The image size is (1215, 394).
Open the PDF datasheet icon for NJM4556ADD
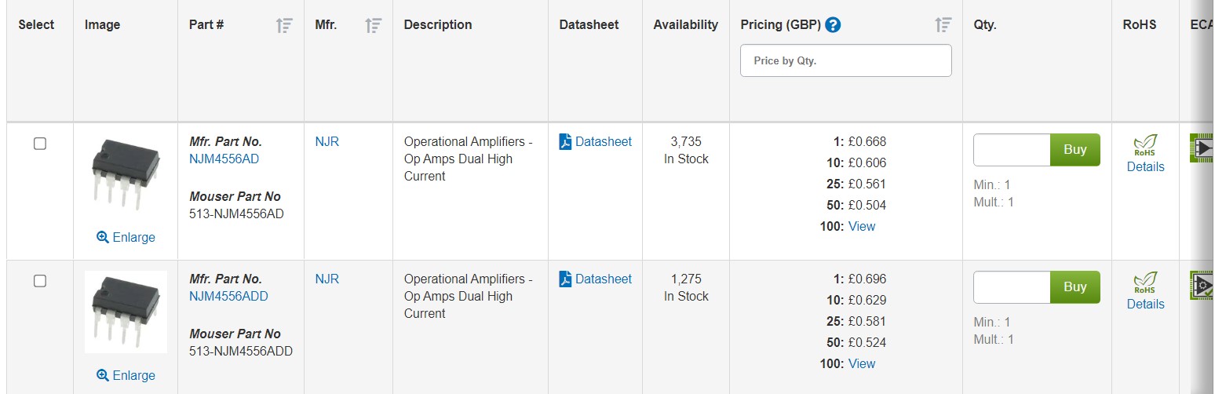[x=565, y=279]
